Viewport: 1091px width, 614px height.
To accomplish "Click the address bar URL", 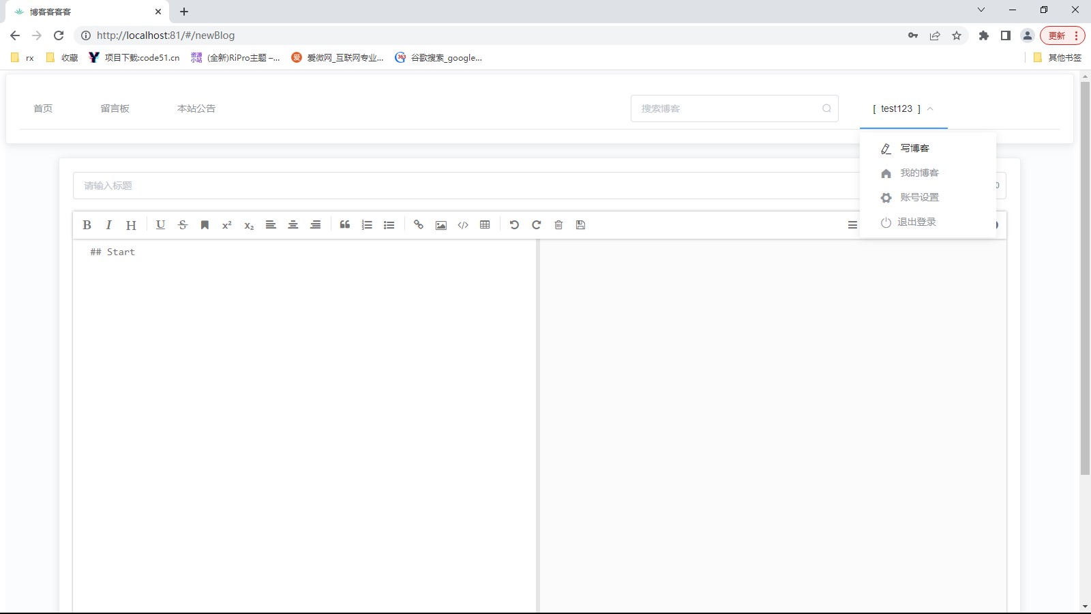I will (x=166, y=35).
